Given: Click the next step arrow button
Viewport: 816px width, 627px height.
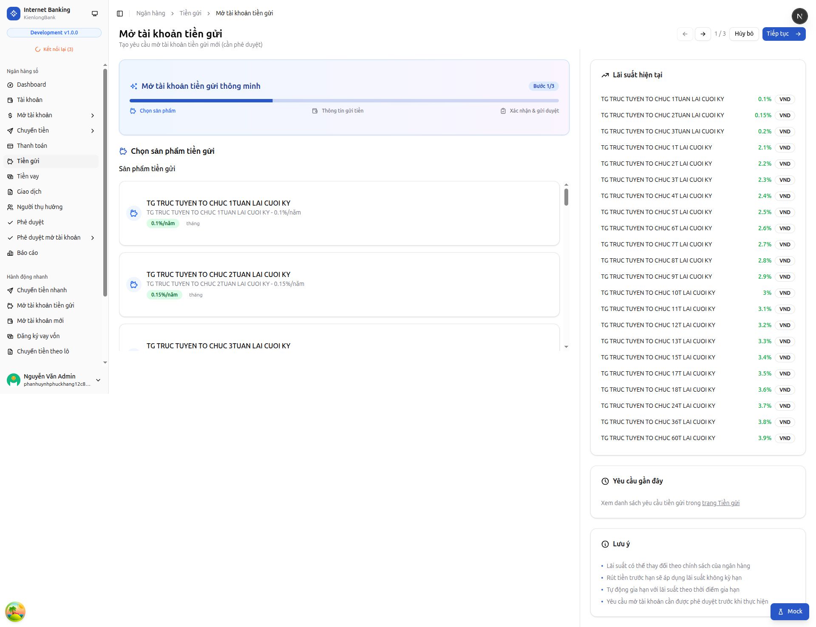Looking at the screenshot, I should [x=703, y=34].
